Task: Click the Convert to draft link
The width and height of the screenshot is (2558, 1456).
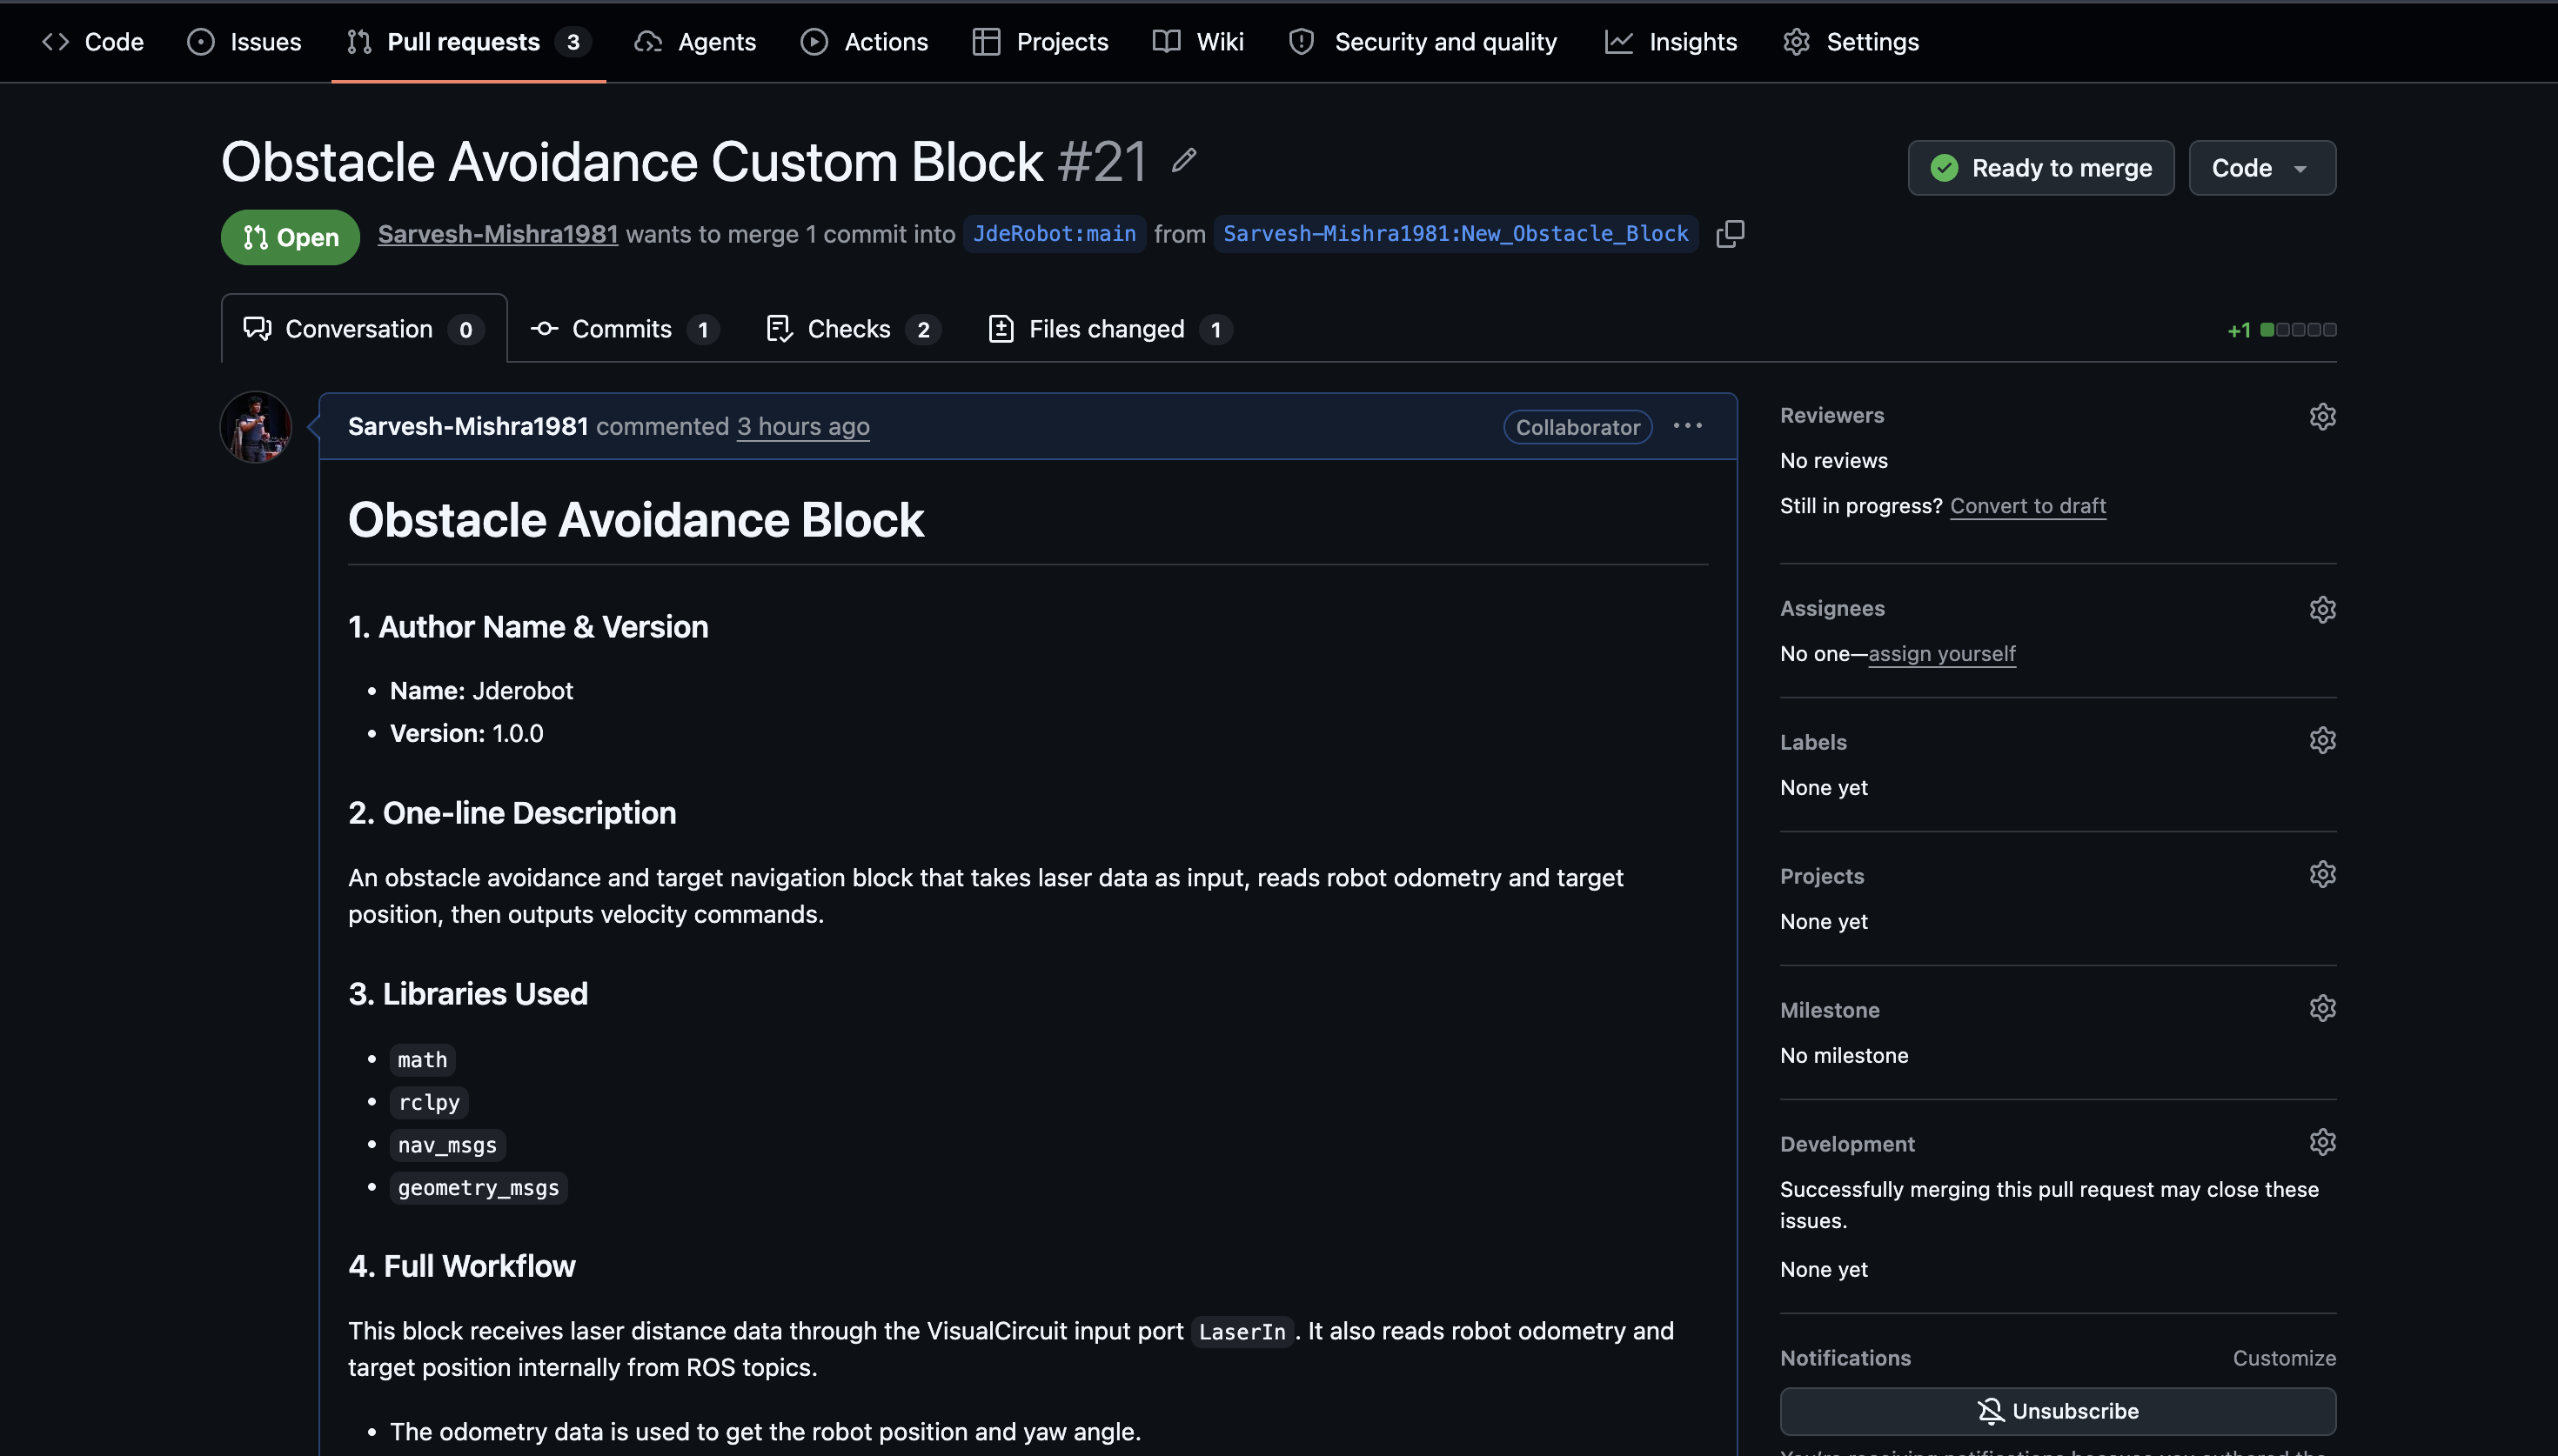Action: click(x=2028, y=506)
